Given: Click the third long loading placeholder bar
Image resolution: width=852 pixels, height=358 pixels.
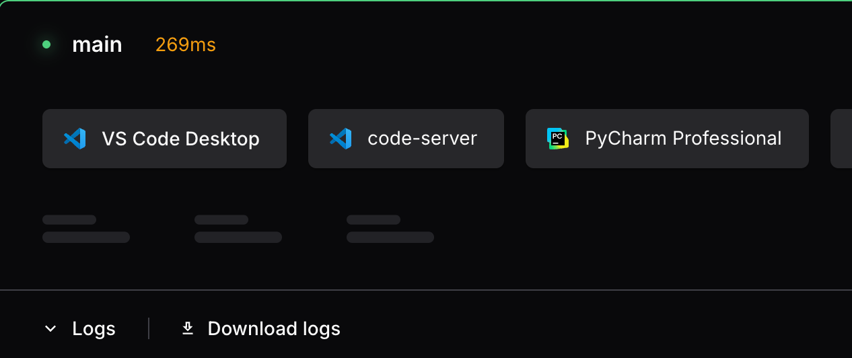Looking at the screenshot, I should pyautogui.click(x=390, y=237).
